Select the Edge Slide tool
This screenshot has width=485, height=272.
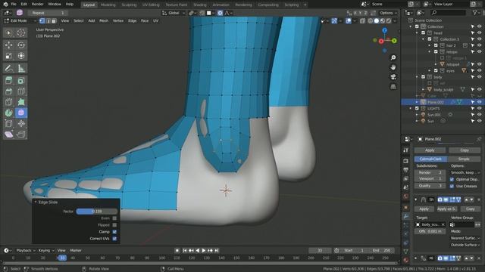coord(8,124)
